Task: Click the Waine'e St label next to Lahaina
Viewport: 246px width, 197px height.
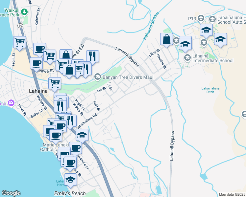Action: pos(42,102)
